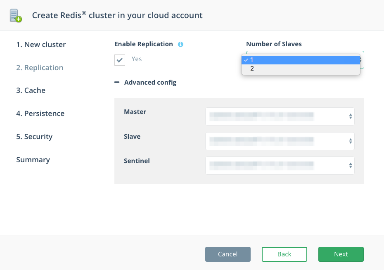This screenshot has height=270, width=384.
Task: Click the Enable Replication label
Action: point(144,44)
